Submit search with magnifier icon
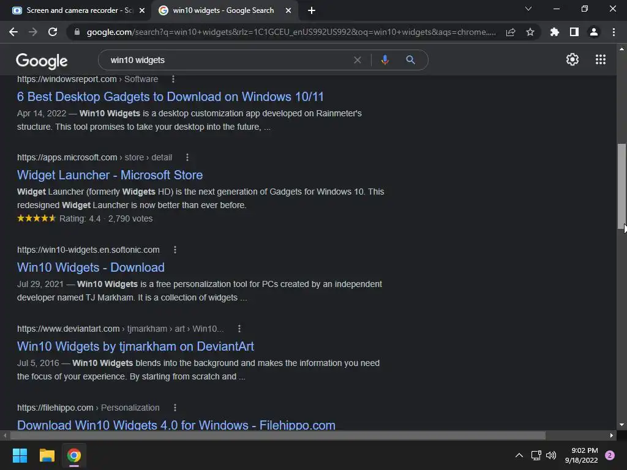This screenshot has width=627, height=470. tap(411, 60)
